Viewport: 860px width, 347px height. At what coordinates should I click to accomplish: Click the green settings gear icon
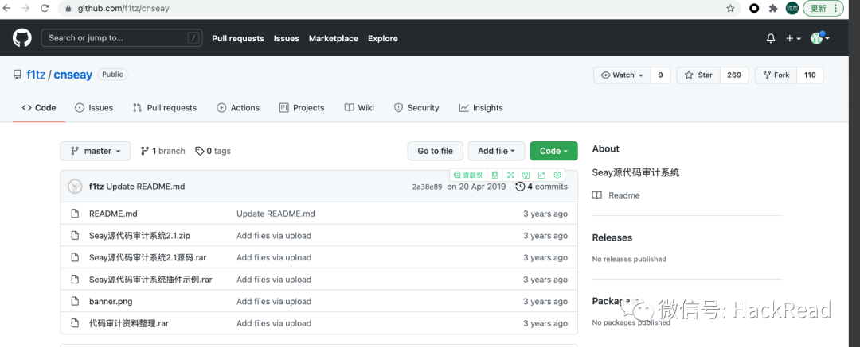coord(557,175)
